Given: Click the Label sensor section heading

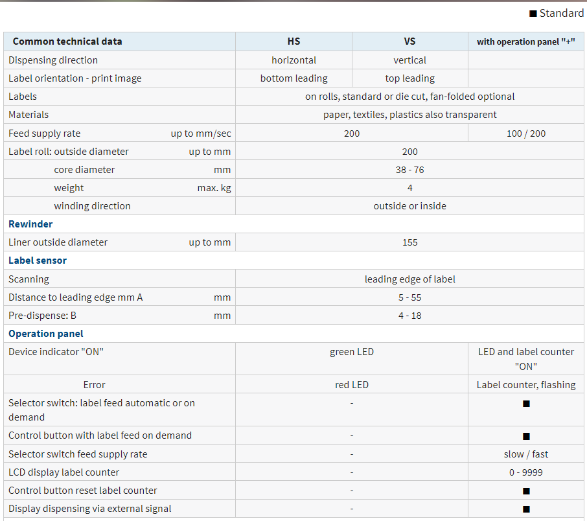Looking at the screenshot, I should [38, 260].
